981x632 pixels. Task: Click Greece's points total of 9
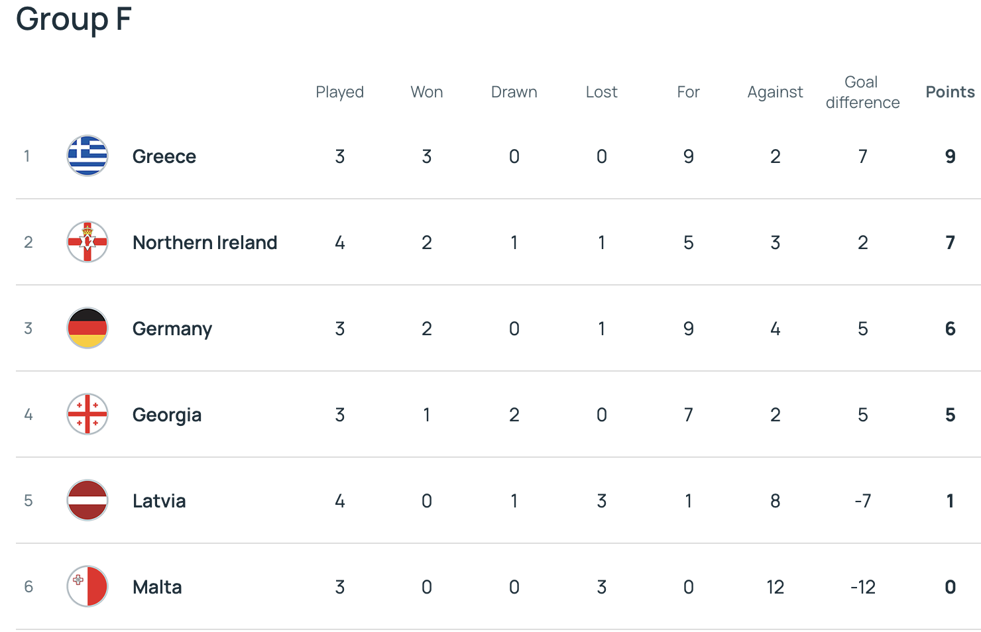950,156
